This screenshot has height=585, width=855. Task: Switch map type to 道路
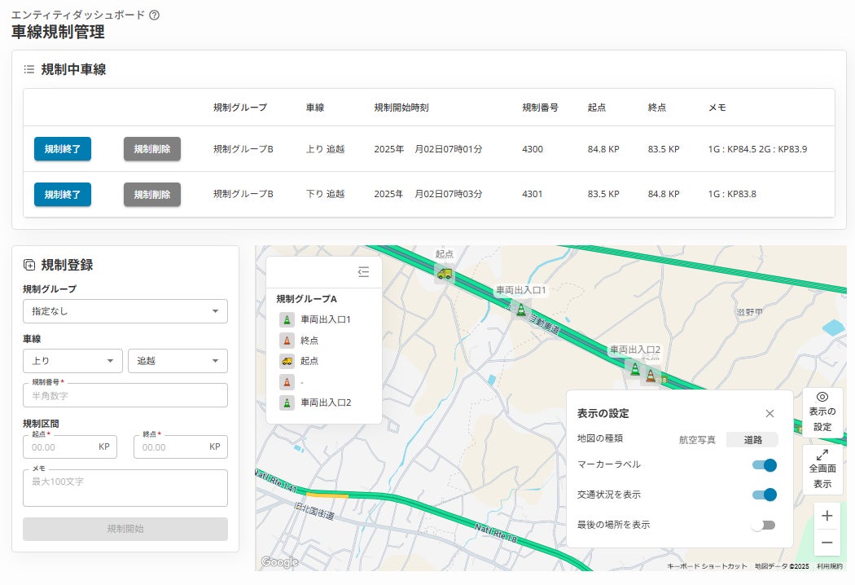tap(752, 440)
